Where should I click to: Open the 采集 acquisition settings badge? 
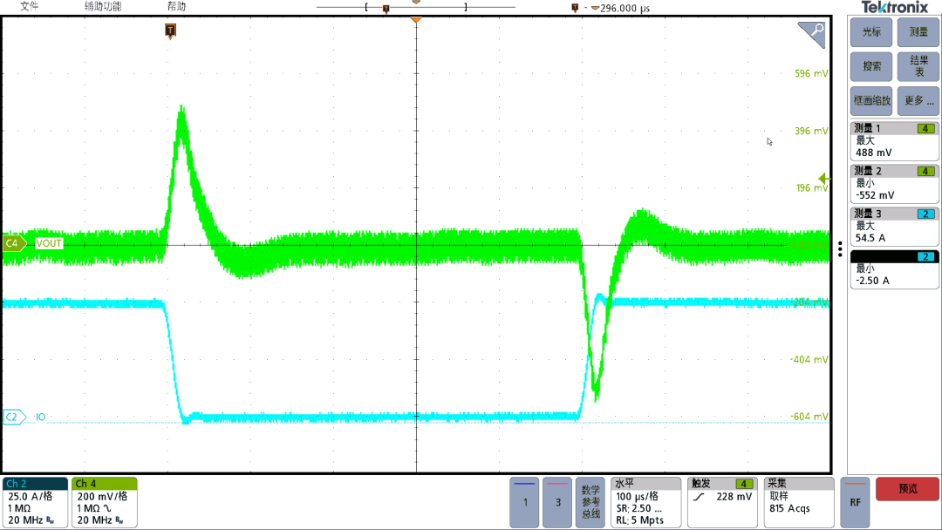point(799,502)
